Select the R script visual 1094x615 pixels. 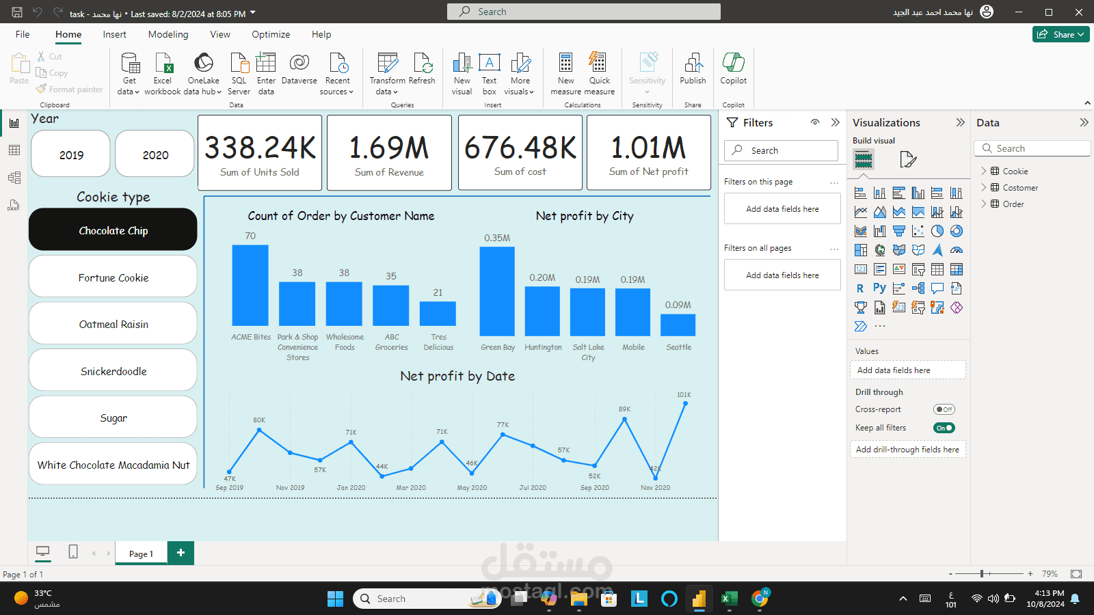[861, 288]
